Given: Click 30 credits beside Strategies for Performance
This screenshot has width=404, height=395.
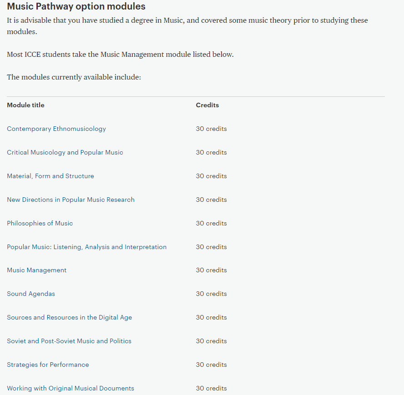Looking at the screenshot, I should [x=211, y=365].
